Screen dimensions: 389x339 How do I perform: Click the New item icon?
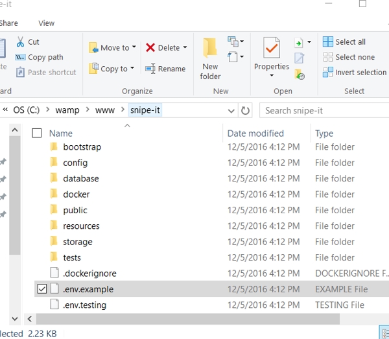(x=233, y=41)
